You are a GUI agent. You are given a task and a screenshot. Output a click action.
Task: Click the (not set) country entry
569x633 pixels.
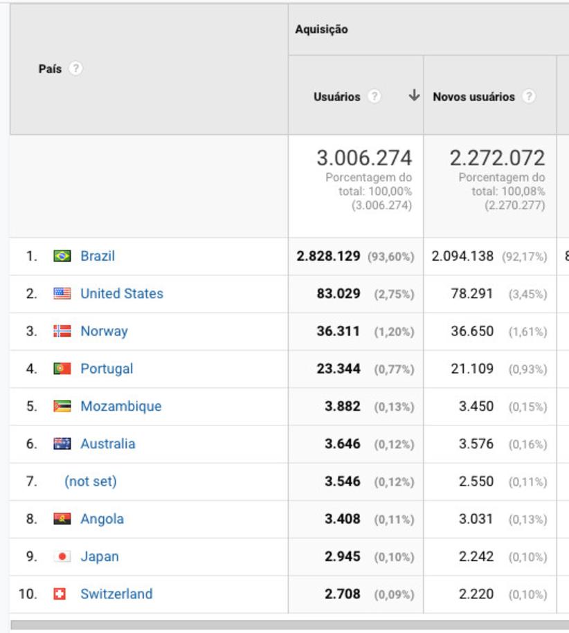coord(91,481)
